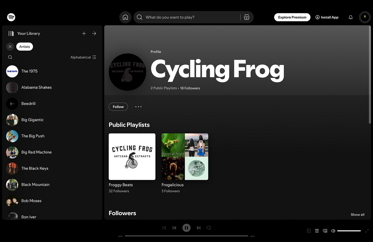Viewport: 373px width, 242px height.
Task: Search in Your Library magnifier icon
Action: [x=10, y=57]
